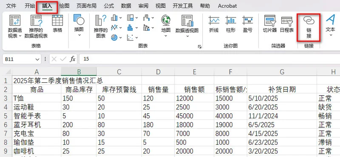Viewport: 340px width, 157px height.
Task: Click the pie or doughnut chart icon
Action: coord(114,37)
